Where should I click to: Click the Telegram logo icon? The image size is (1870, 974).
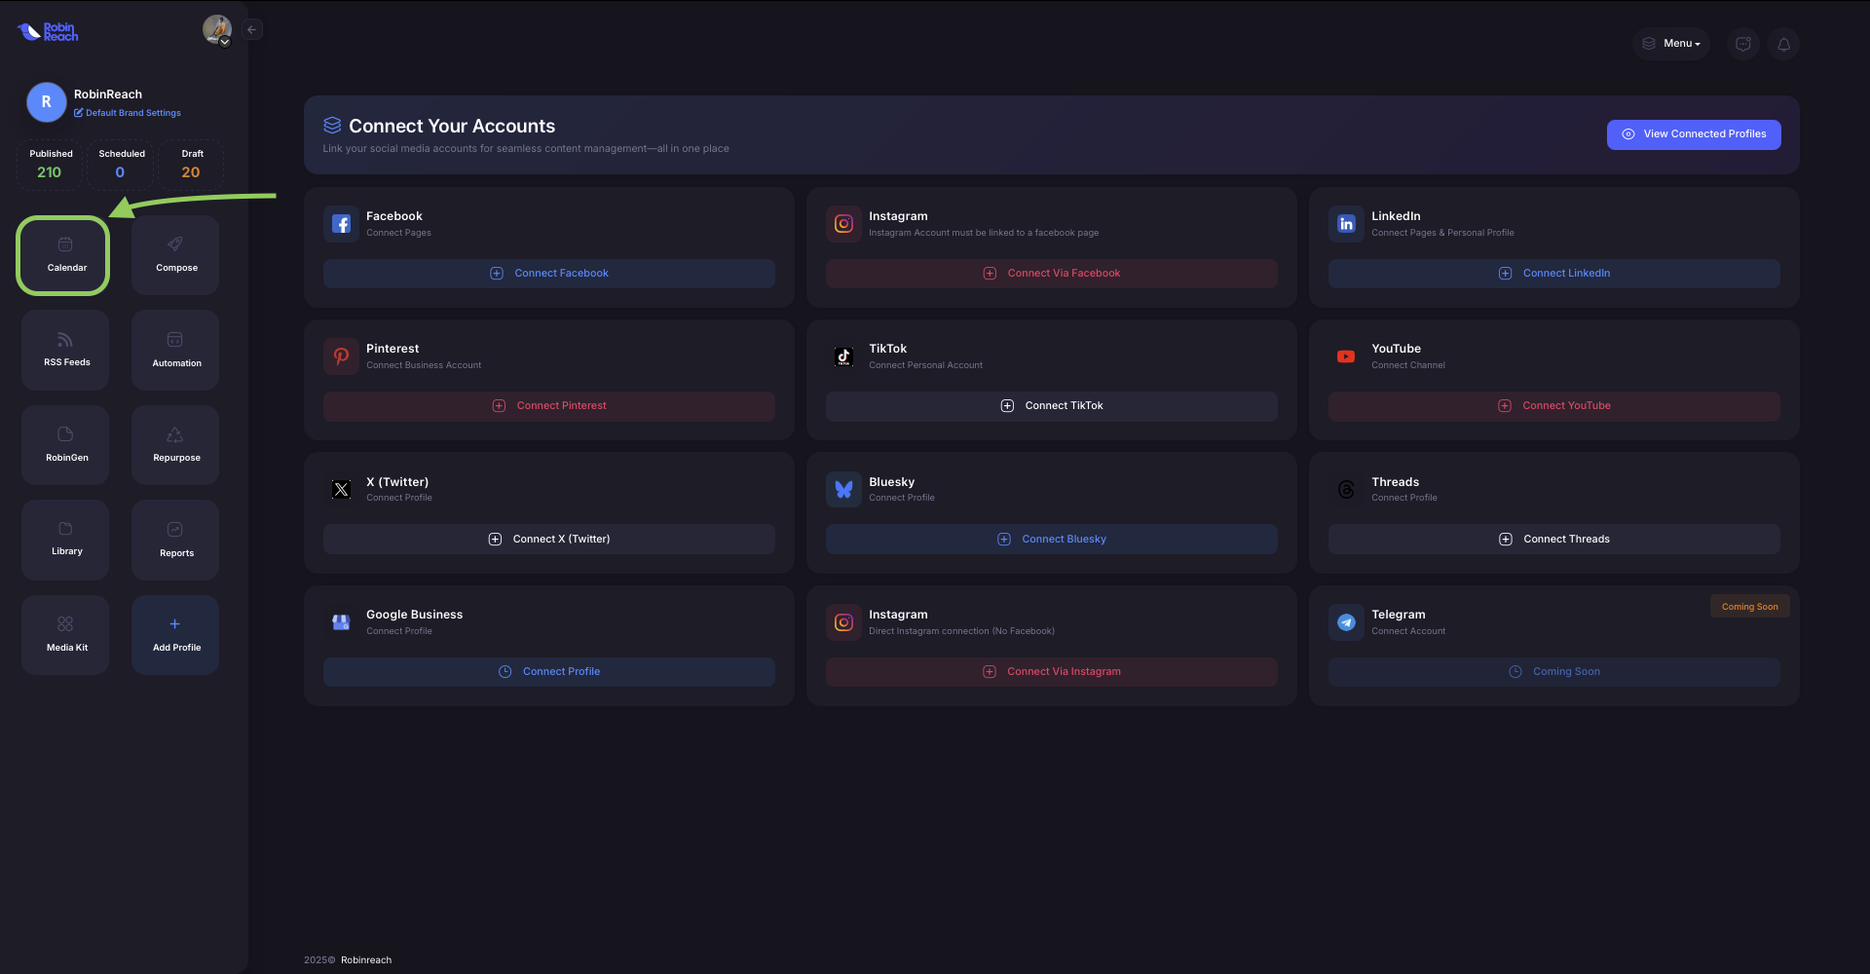pos(1346,622)
